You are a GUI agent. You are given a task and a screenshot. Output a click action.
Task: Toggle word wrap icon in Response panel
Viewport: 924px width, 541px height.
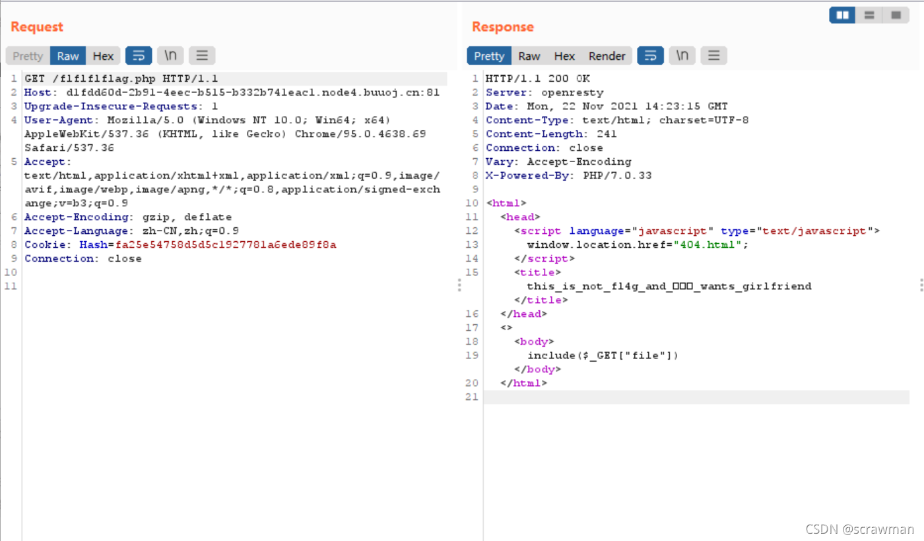[x=650, y=56]
